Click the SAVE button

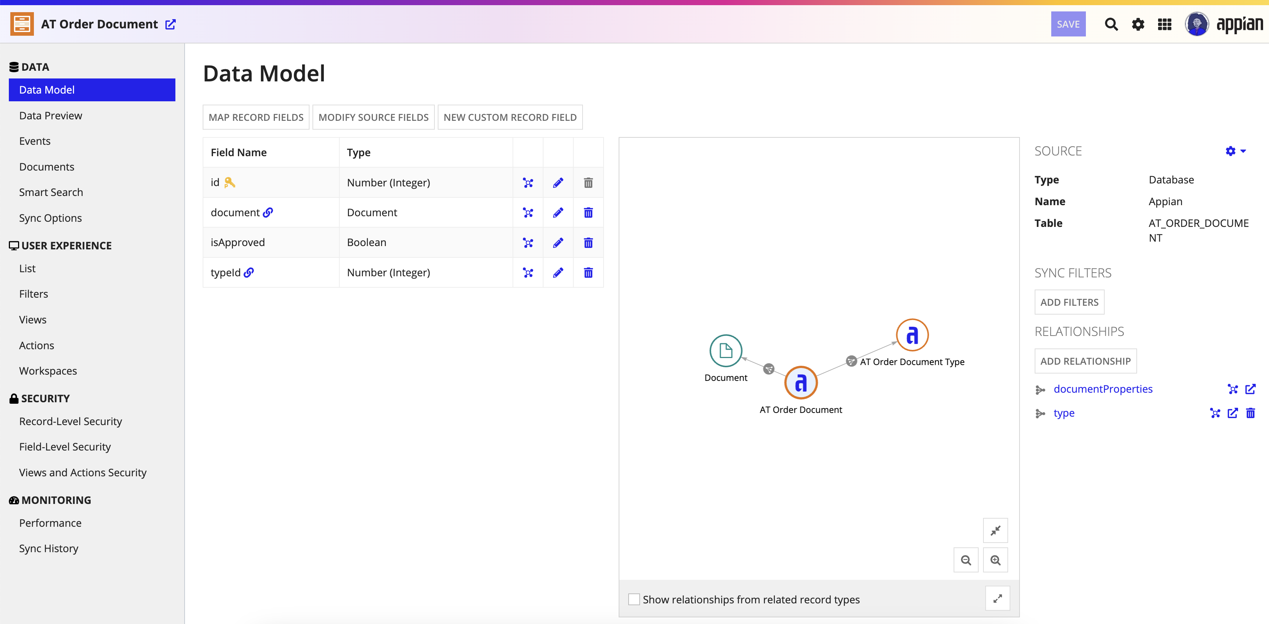point(1068,24)
